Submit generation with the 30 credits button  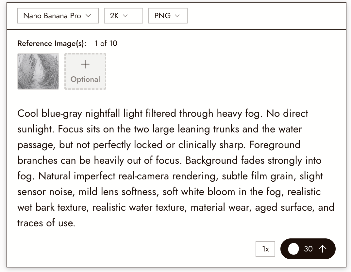(x=308, y=249)
